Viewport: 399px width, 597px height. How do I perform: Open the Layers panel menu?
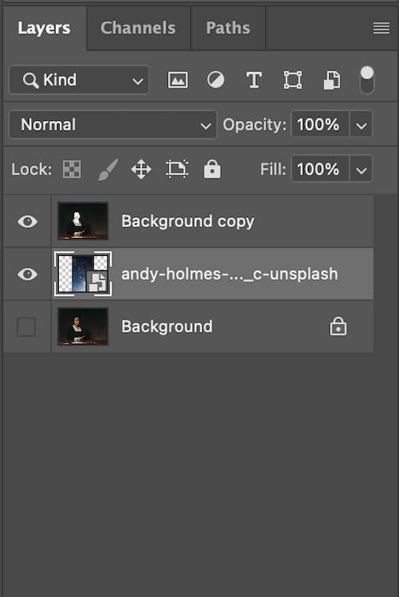click(x=381, y=28)
